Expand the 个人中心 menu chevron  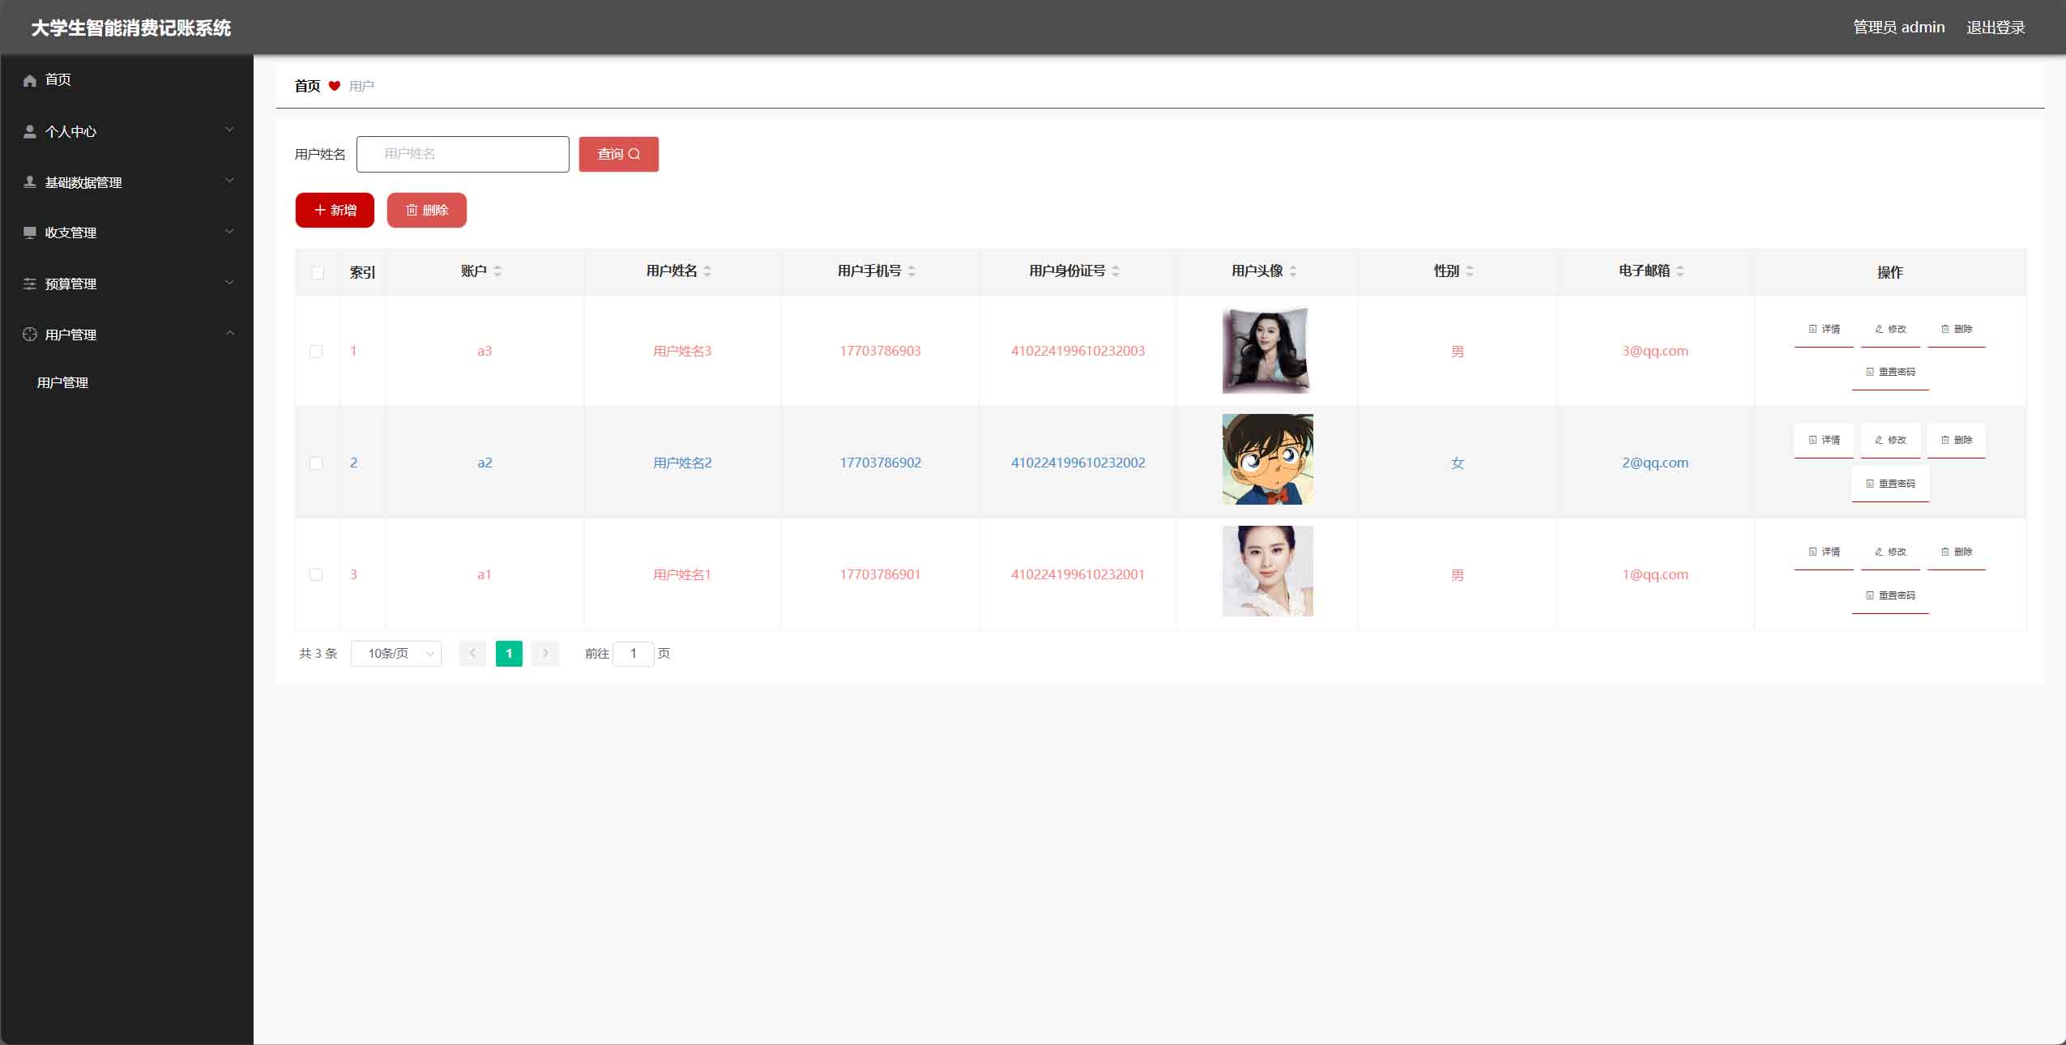coord(229,130)
